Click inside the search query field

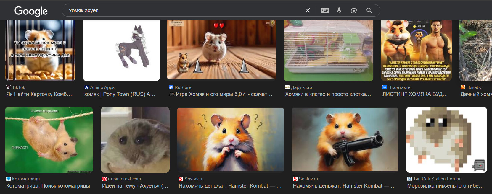click(x=184, y=10)
